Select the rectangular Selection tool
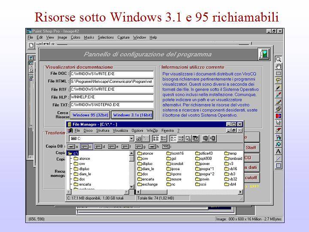309x232 pixels. point(278,73)
